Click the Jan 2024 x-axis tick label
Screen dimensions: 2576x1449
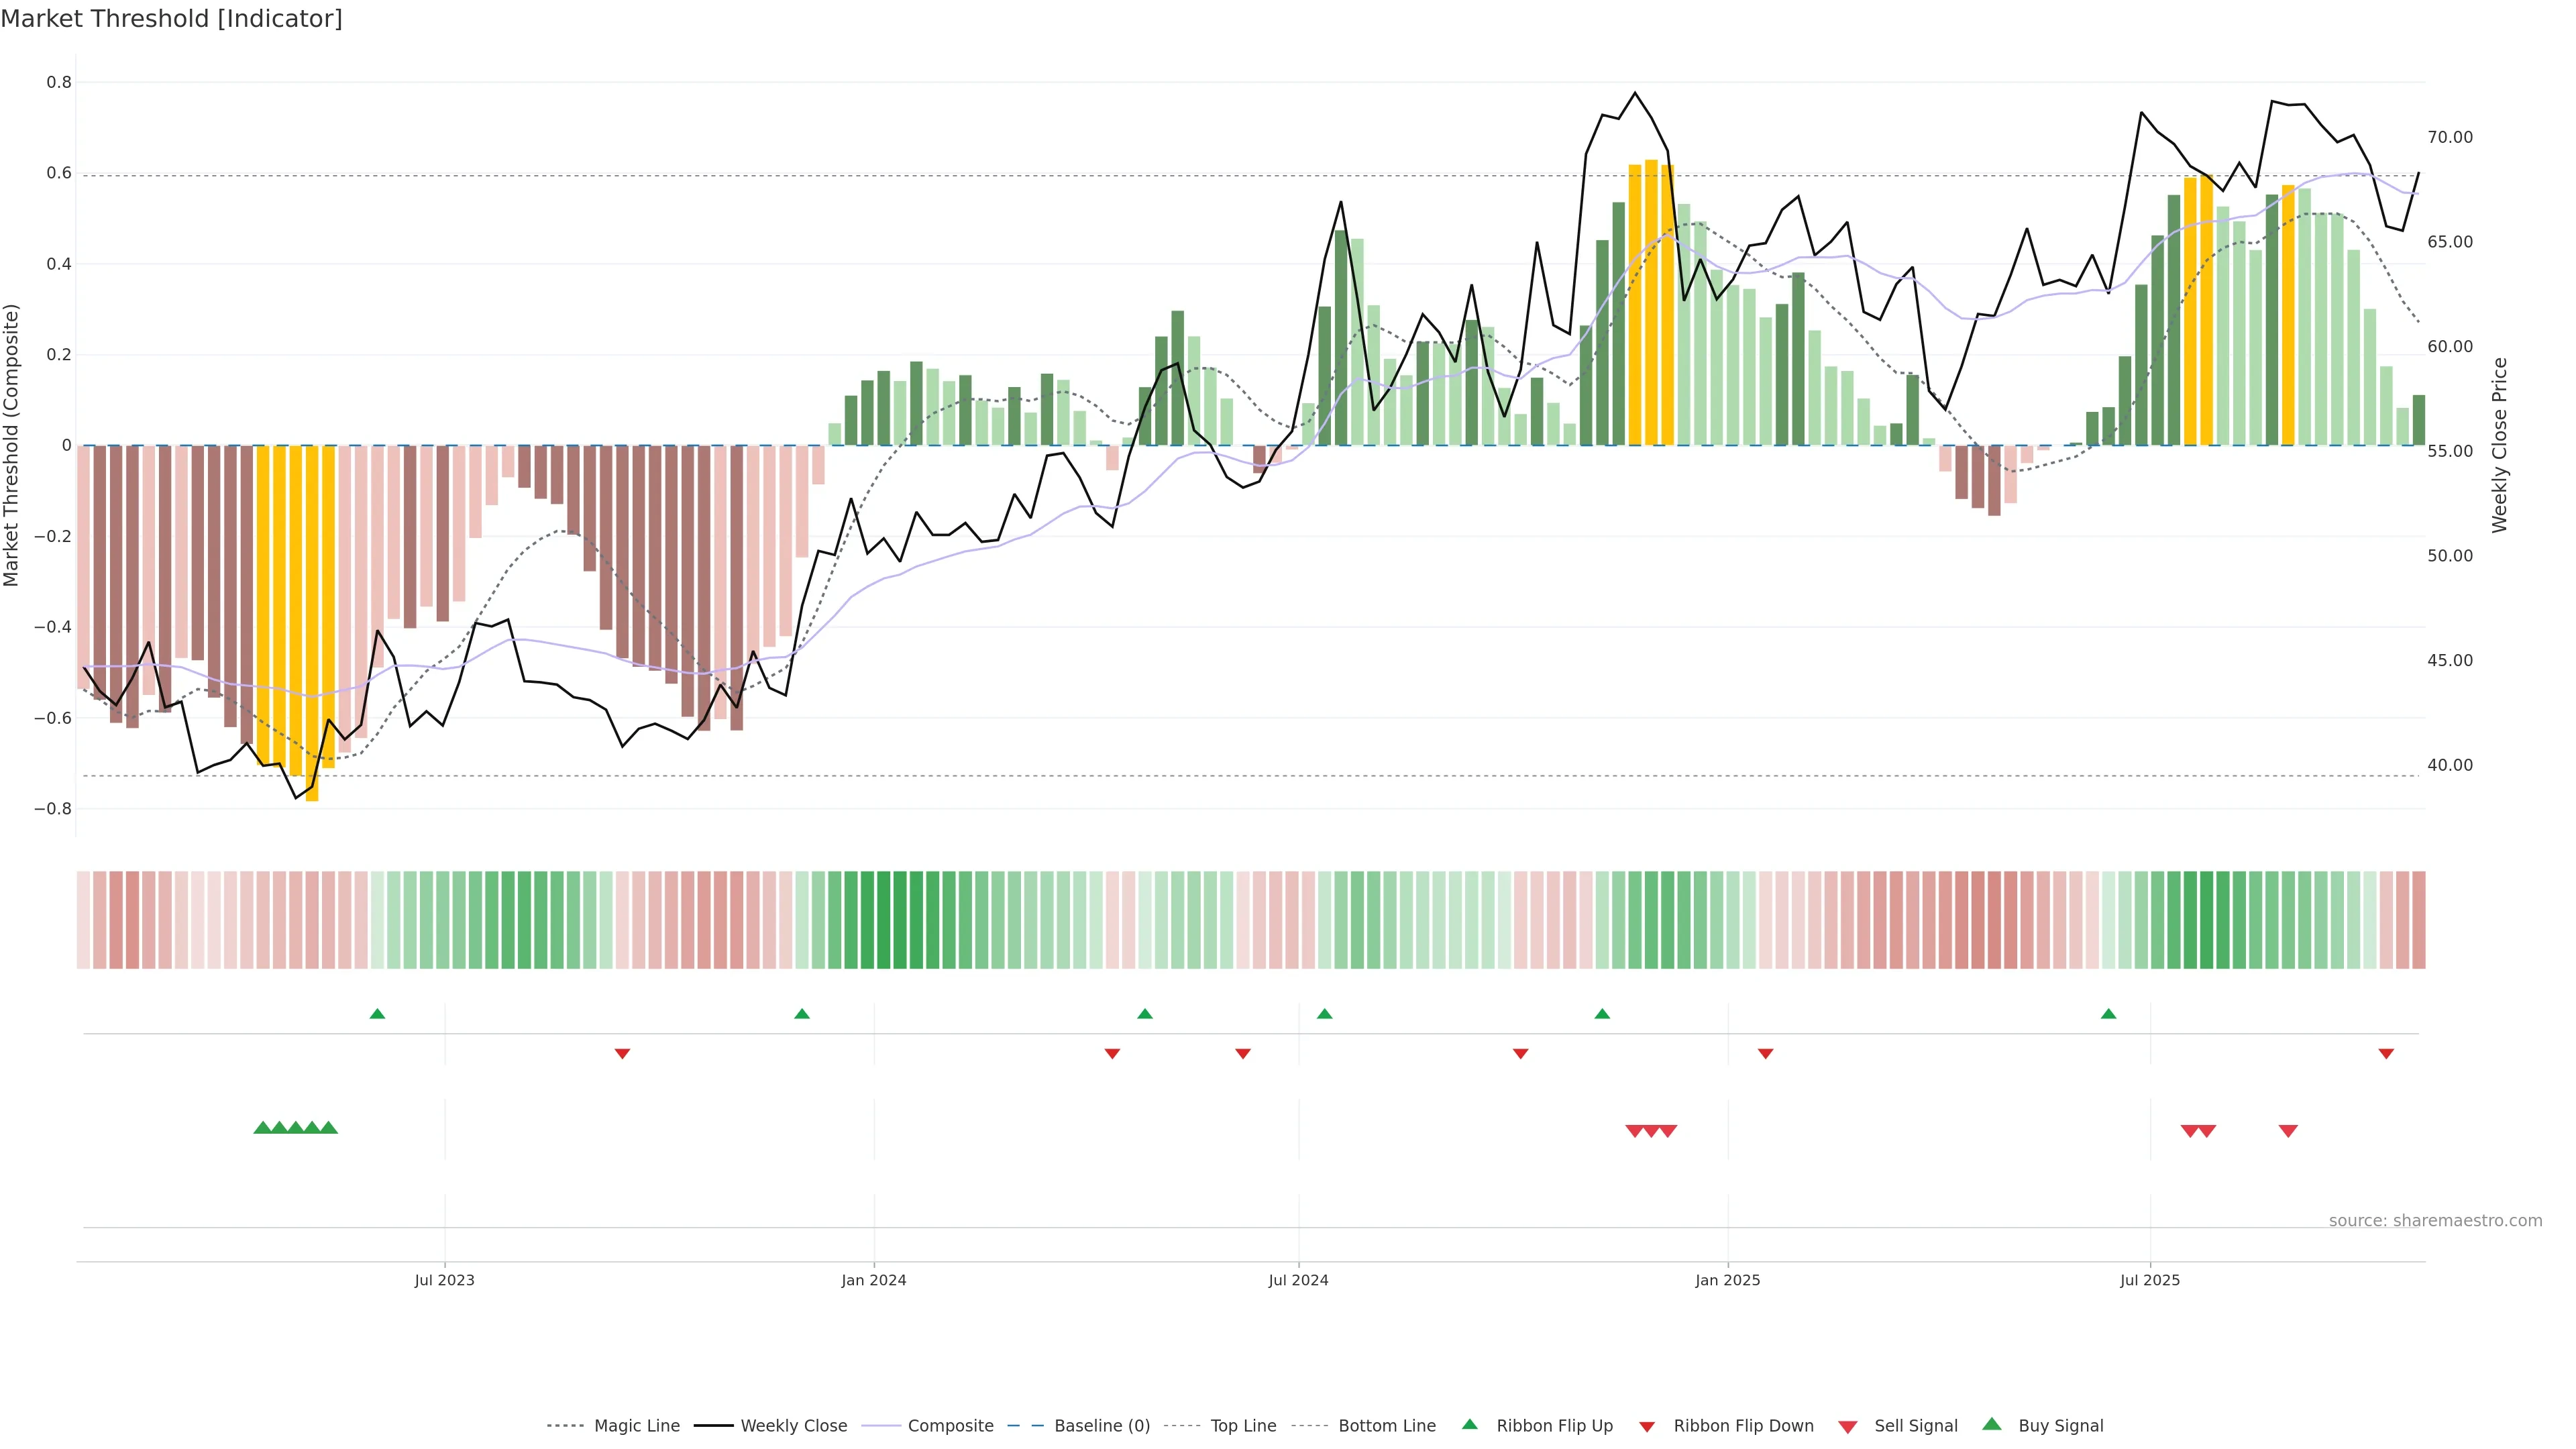coord(873,1280)
